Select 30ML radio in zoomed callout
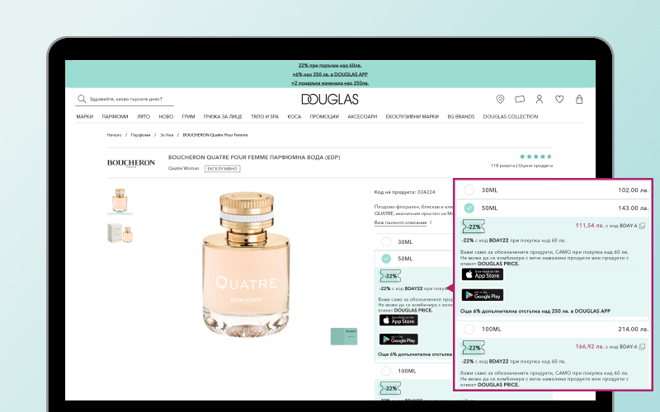Viewport: 660px width, 412px height. pos(469,190)
